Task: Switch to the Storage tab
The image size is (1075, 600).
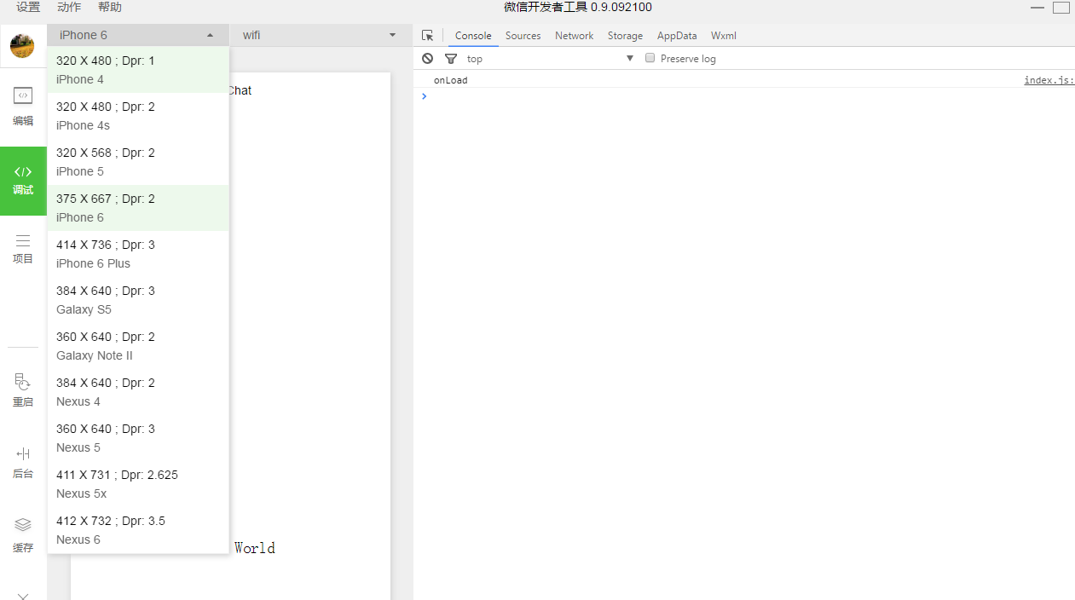Action: 625,36
